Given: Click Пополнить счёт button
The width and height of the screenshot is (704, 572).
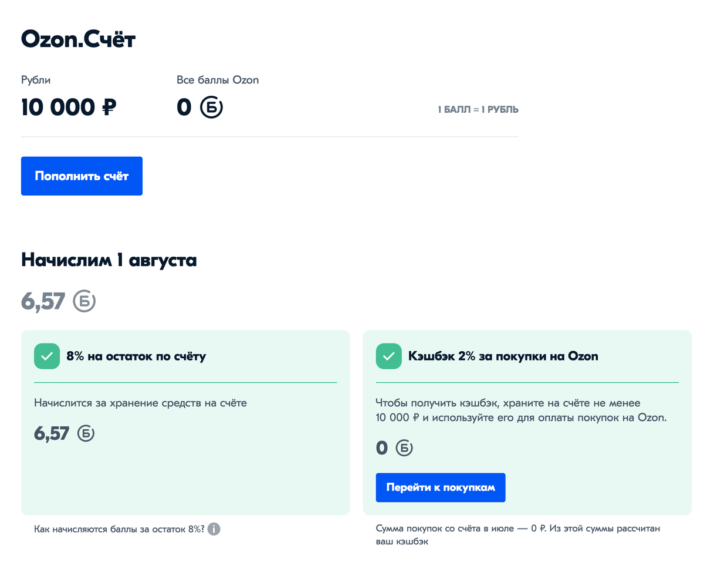Looking at the screenshot, I should click(x=82, y=176).
